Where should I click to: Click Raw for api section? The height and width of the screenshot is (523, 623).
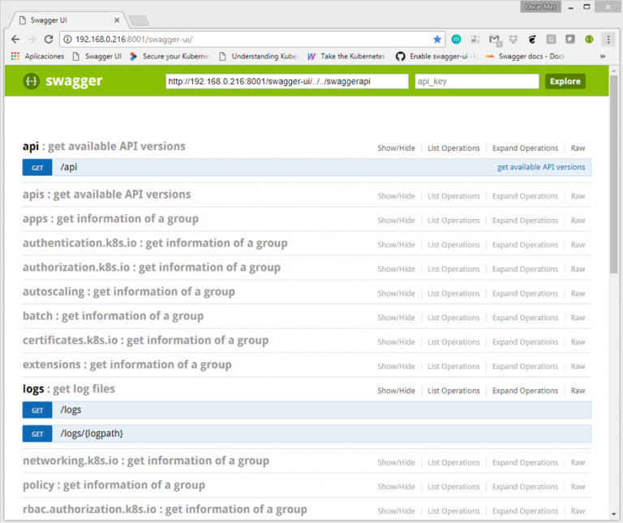click(x=578, y=148)
